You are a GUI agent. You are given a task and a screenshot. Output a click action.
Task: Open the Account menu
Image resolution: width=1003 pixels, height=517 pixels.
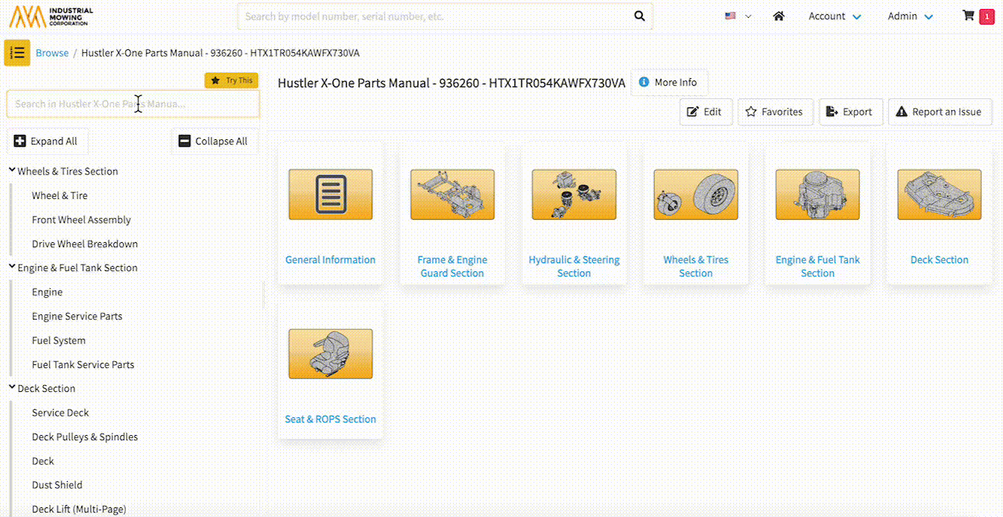(x=835, y=16)
